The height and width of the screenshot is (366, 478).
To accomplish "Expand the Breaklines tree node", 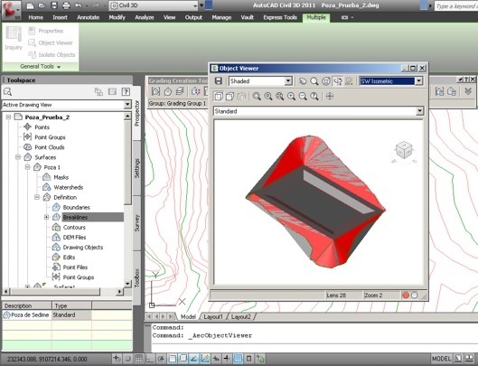I will (46, 217).
